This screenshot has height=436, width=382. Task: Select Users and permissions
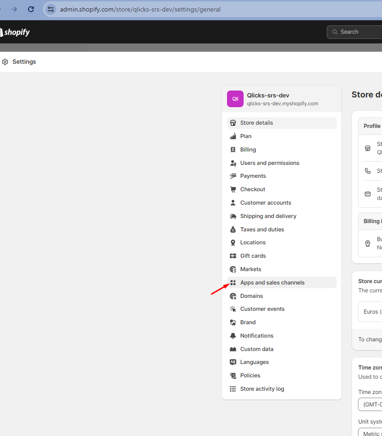(x=282, y=163)
